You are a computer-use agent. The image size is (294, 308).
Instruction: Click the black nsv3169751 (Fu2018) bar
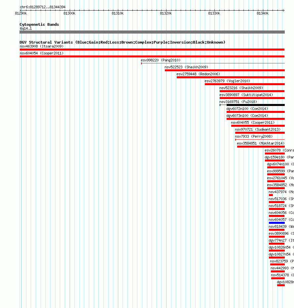point(256,105)
